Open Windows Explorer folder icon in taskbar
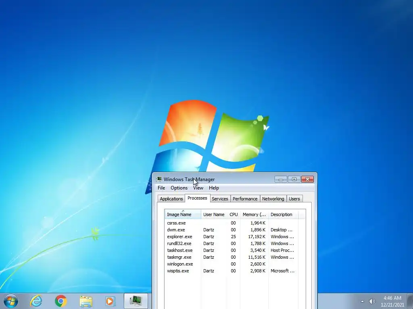This screenshot has width=413, height=309. [x=86, y=301]
